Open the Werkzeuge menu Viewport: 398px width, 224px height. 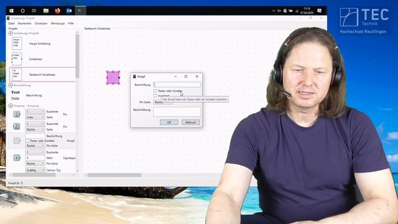coord(58,24)
